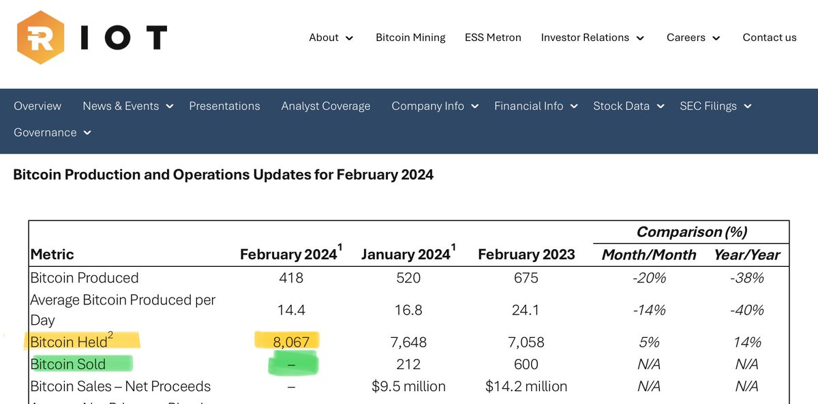Click the 418 Bitcoin Produced value
The width and height of the screenshot is (818, 404).
point(291,278)
